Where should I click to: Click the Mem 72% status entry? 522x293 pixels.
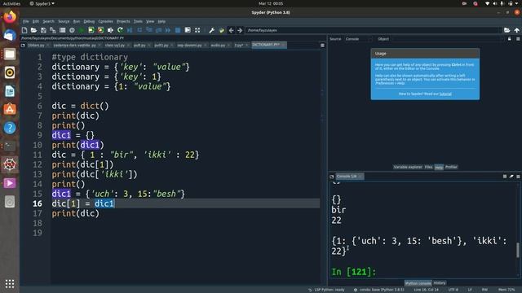(507, 290)
